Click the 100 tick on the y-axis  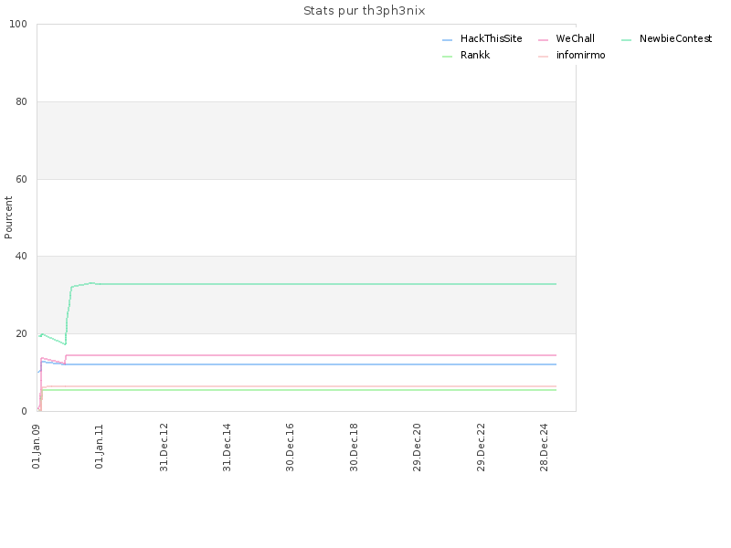(x=18, y=25)
